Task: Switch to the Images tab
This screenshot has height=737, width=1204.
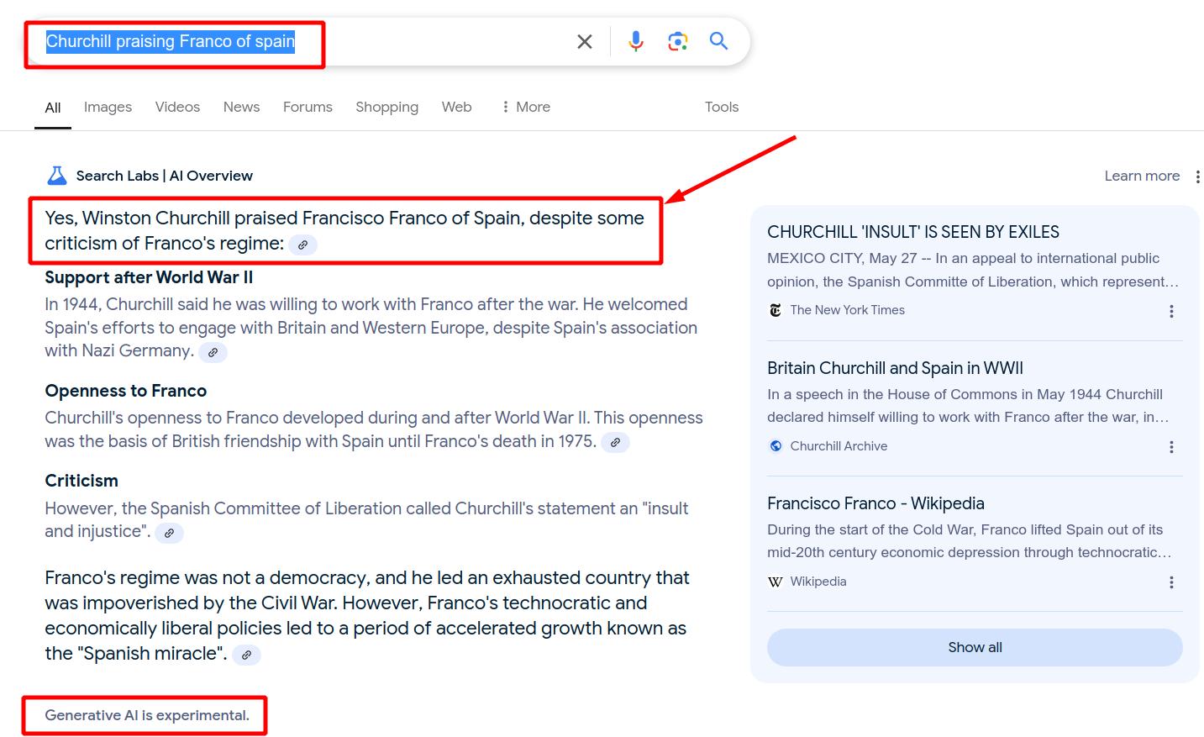Action: (108, 107)
